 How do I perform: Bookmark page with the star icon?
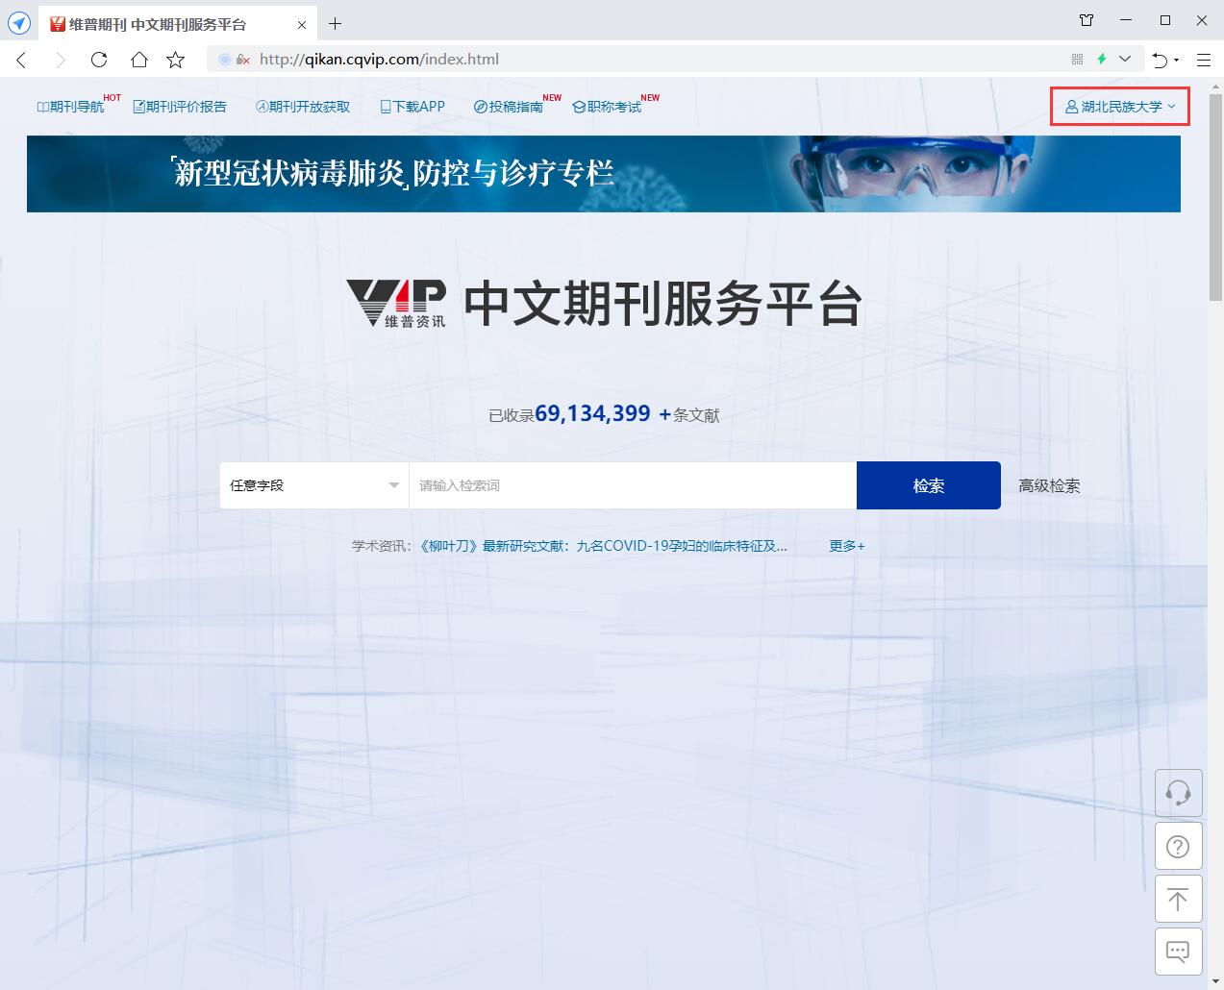[x=175, y=60]
